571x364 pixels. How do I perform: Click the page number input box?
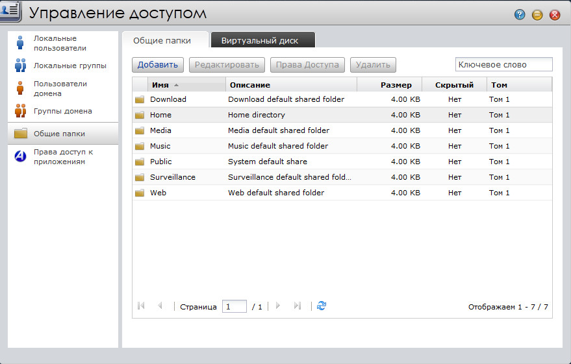tap(234, 306)
